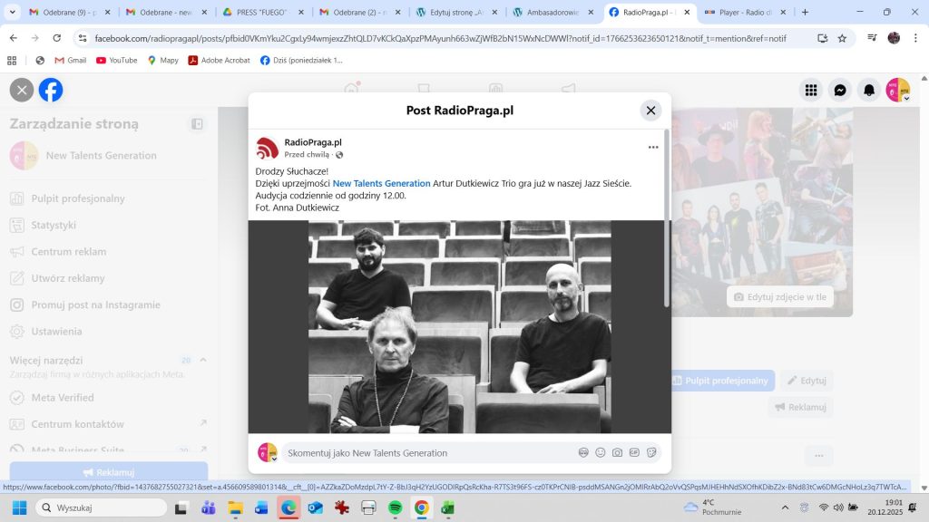Open the Facebook apps grid menu
Screen dimensions: 929x522
click(x=811, y=90)
